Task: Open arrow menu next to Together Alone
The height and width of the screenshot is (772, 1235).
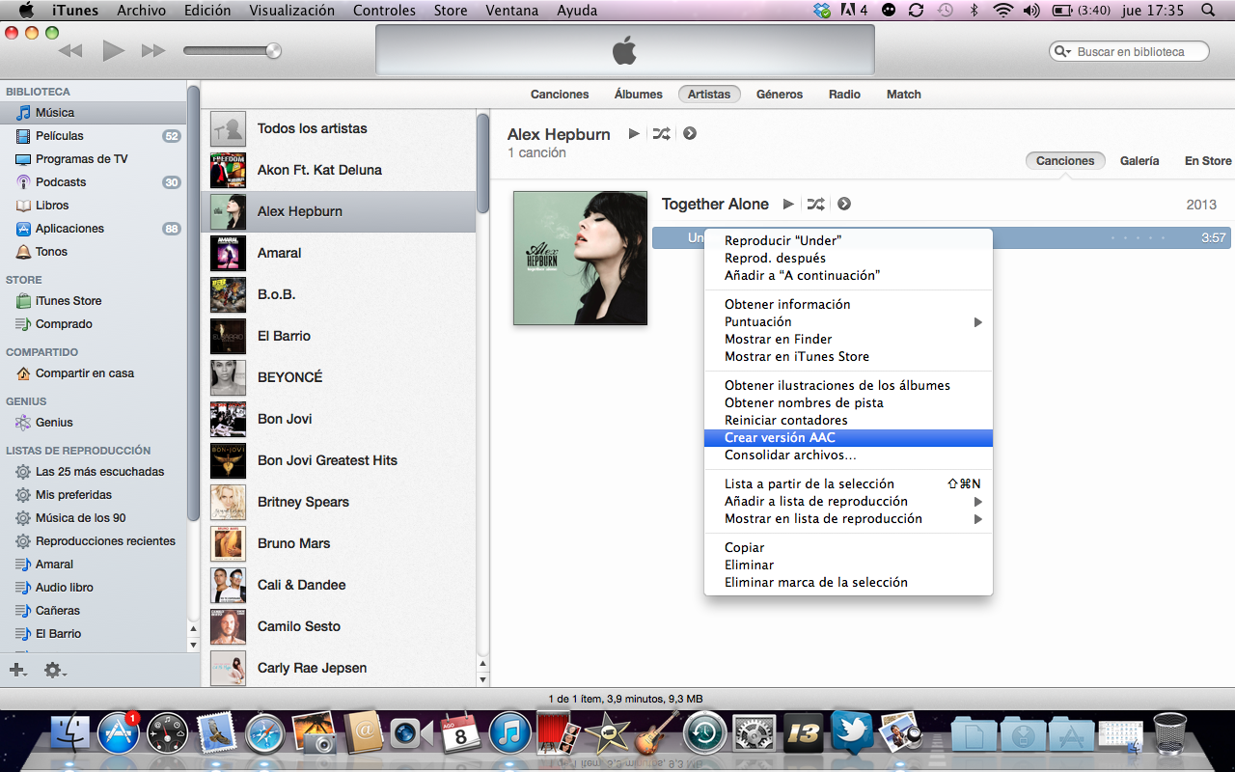Action: point(844,204)
